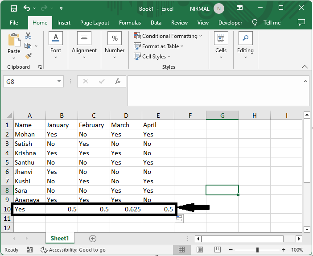Click the Format Painter brush icon
The height and width of the screenshot is (256, 313).
pyautogui.click(x=29, y=56)
